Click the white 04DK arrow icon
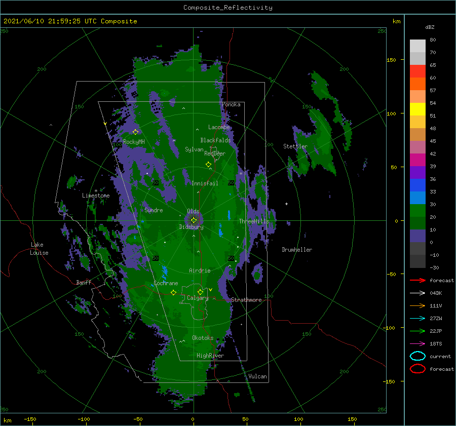The image size is (456, 426). pos(417,293)
